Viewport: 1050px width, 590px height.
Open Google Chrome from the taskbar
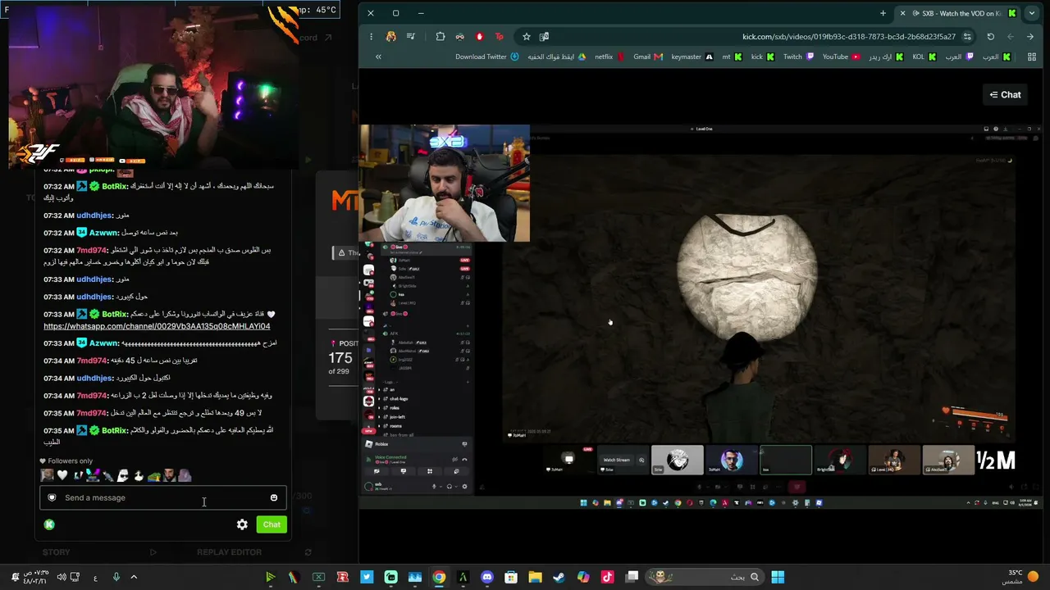pyautogui.click(x=439, y=578)
